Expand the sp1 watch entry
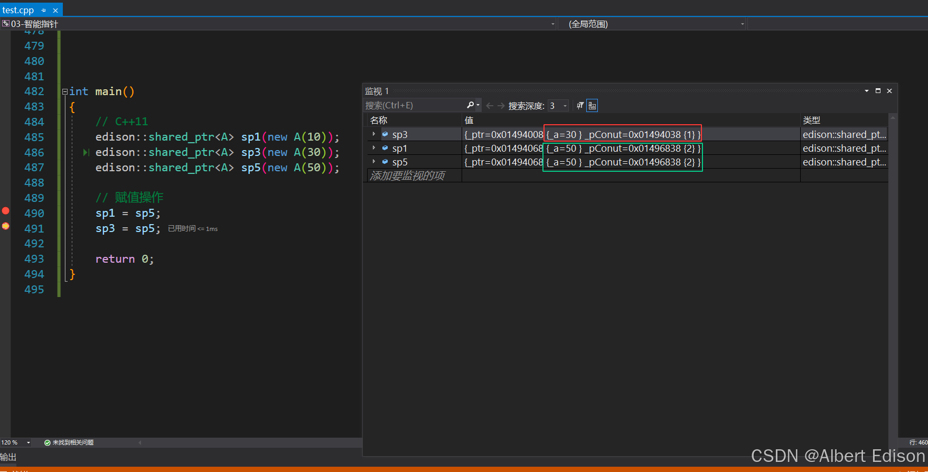The width and height of the screenshot is (928, 472). coord(374,148)
